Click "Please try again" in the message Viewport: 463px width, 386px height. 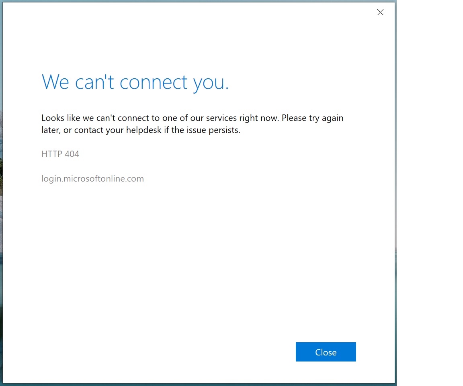312,118
